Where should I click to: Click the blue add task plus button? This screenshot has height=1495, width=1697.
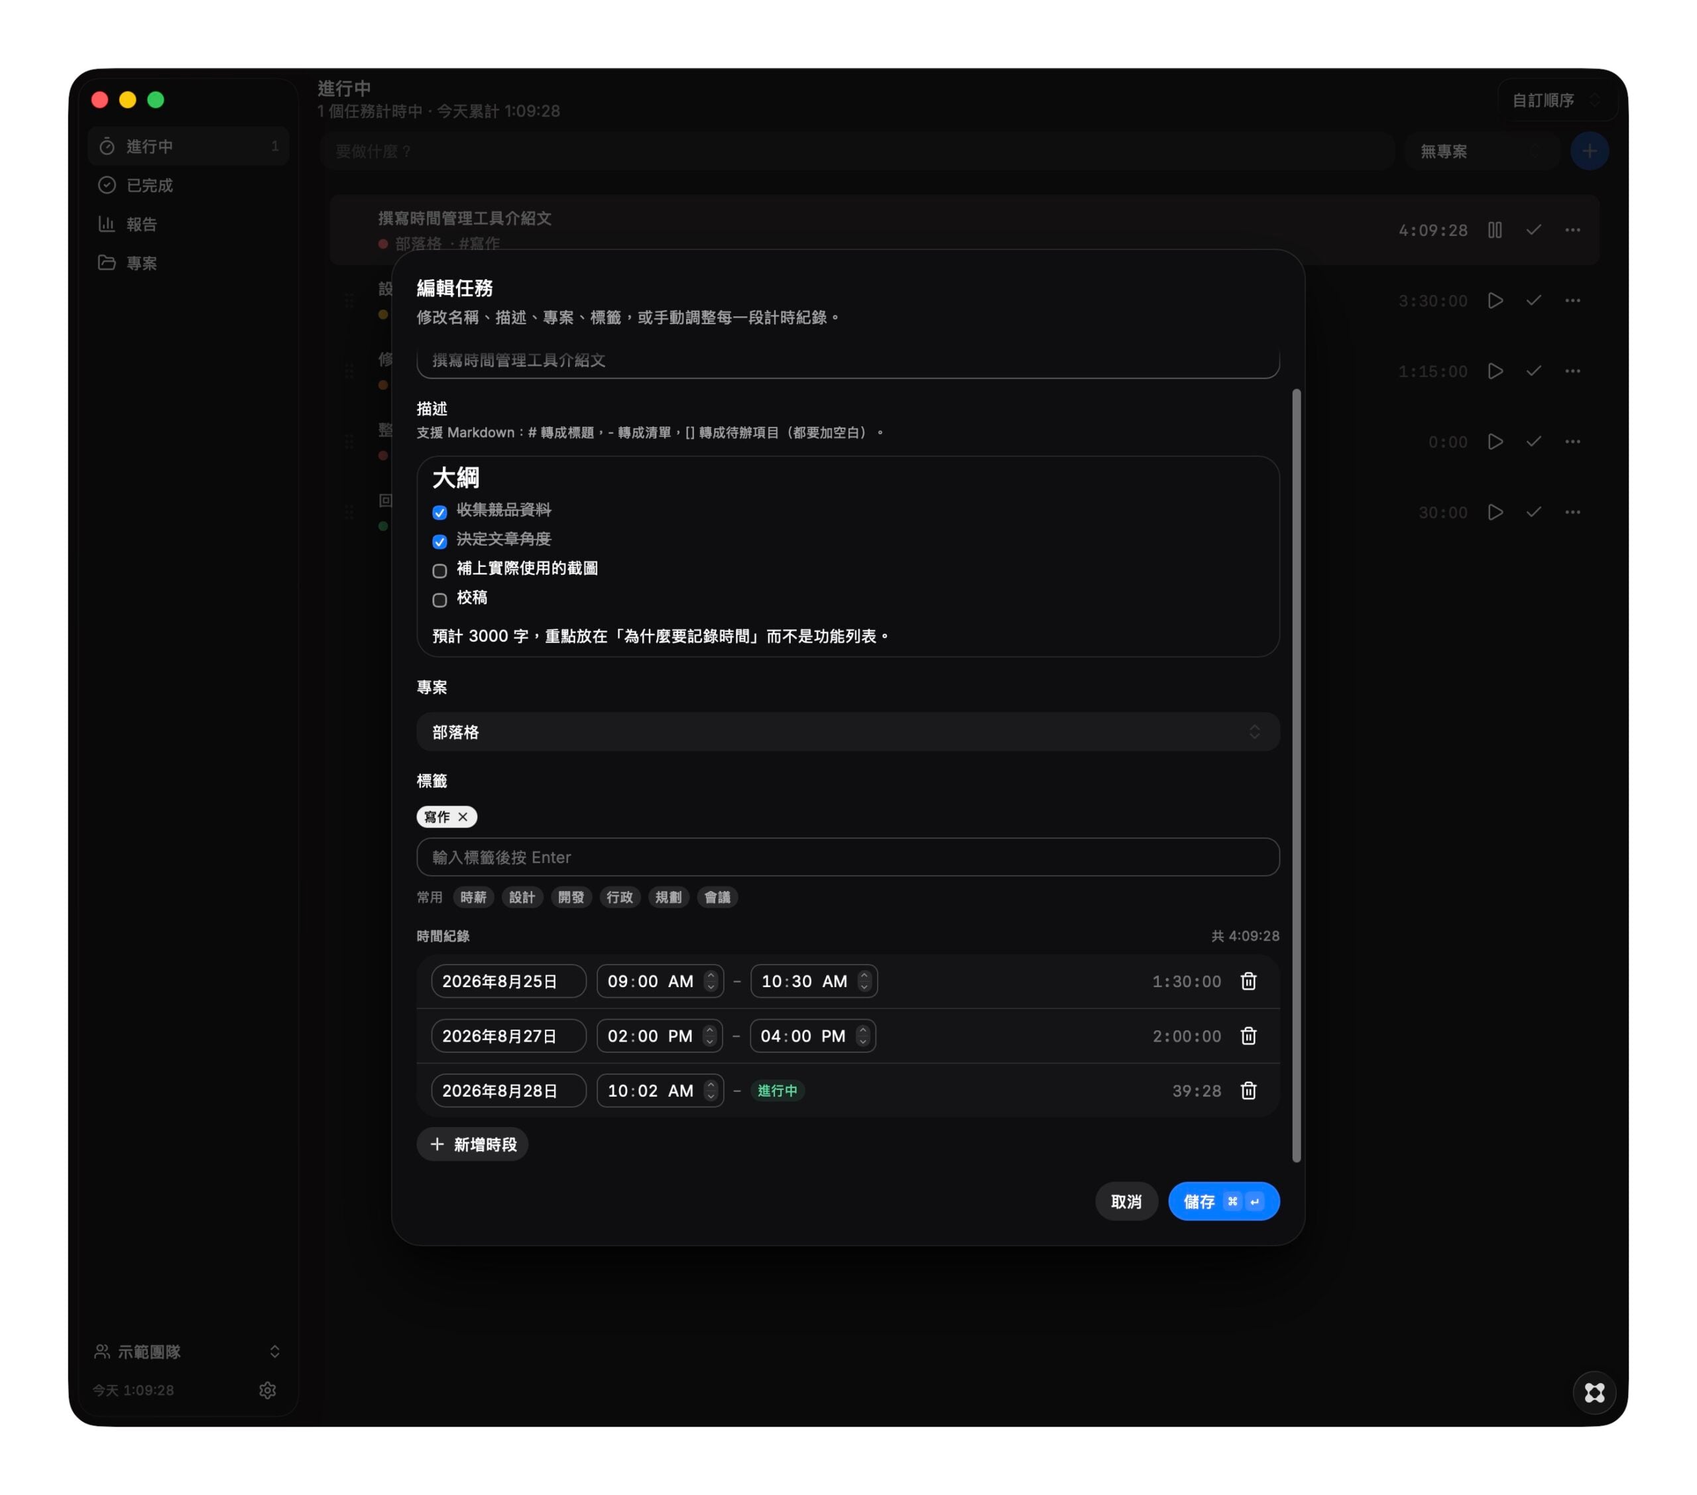[1589, 151]
